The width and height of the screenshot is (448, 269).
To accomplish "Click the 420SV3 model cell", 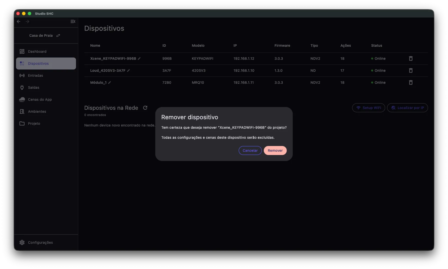I will pos(198,70).
